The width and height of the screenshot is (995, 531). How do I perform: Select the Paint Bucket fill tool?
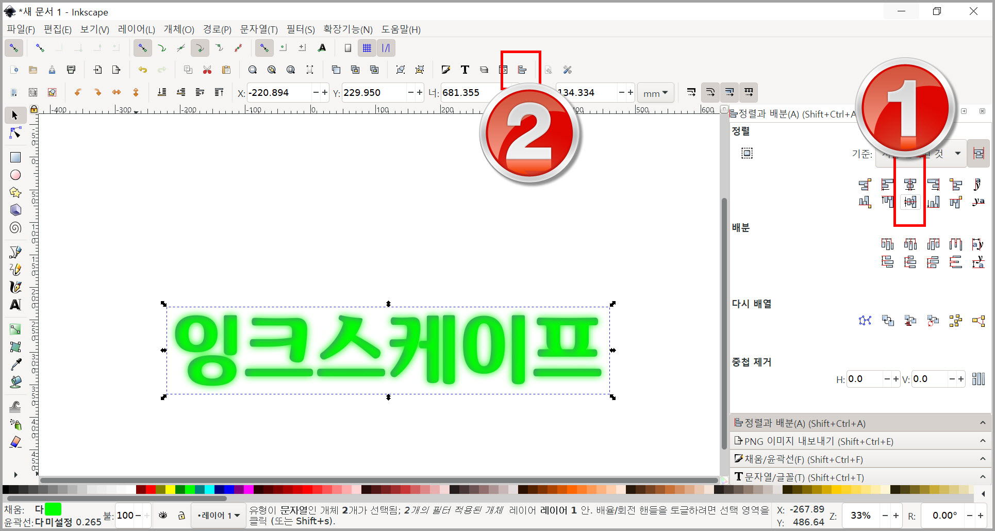[15, 382]
